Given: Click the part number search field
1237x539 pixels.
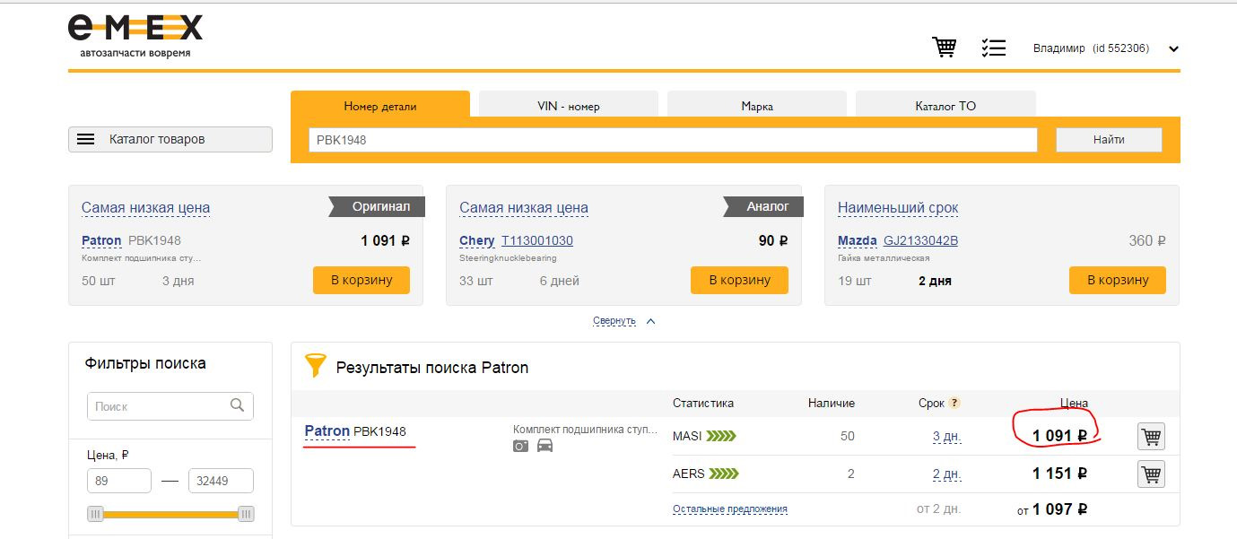Looking at the screenshot, I should point(673,140).
